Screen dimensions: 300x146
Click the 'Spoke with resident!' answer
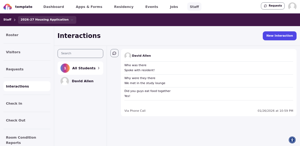pos(139,70)
